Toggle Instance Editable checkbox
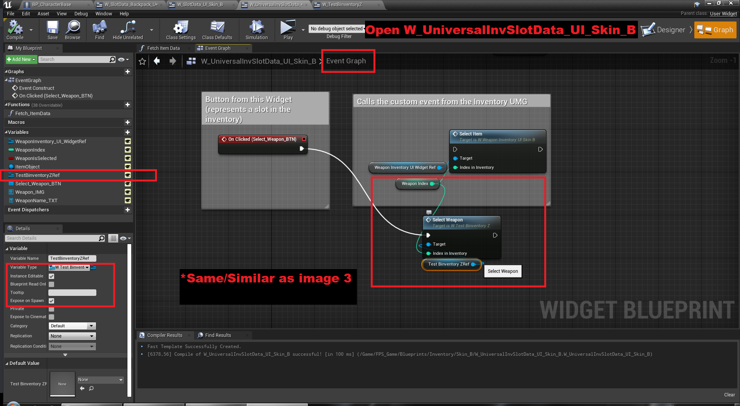This screenshot has height=406, width=740. click(51, 276)
